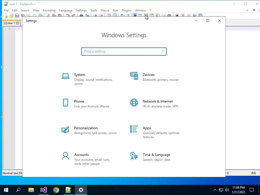The height and width of the screenshot is (195, 260).
Task: Open Notepad++ Run menu
Action: tap(115, 10)
